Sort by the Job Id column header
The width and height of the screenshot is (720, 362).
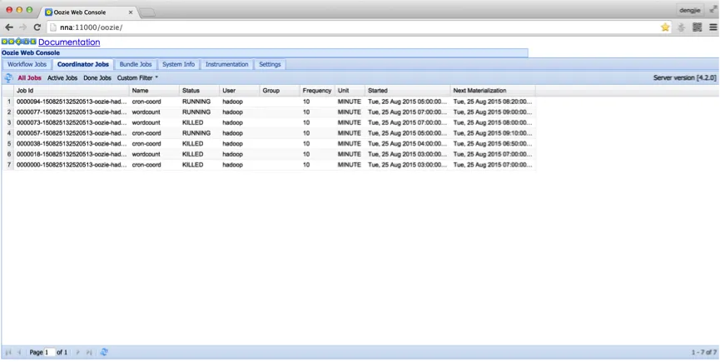(72, 91)
